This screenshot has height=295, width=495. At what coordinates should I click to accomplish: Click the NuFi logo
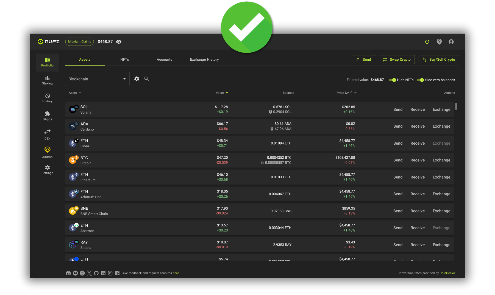49,42
